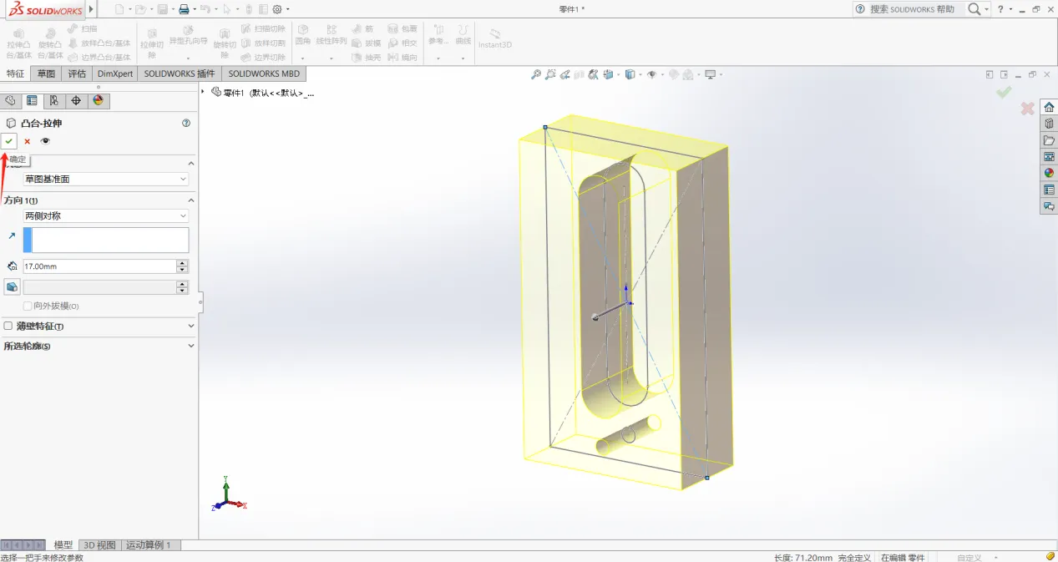Open the DimXpertManager crosshair tab icon
Screen dimensions: 1058x562
[x=76, y=101]
